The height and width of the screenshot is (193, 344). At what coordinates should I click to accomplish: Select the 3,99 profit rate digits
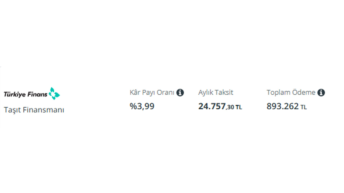(146, 106)
